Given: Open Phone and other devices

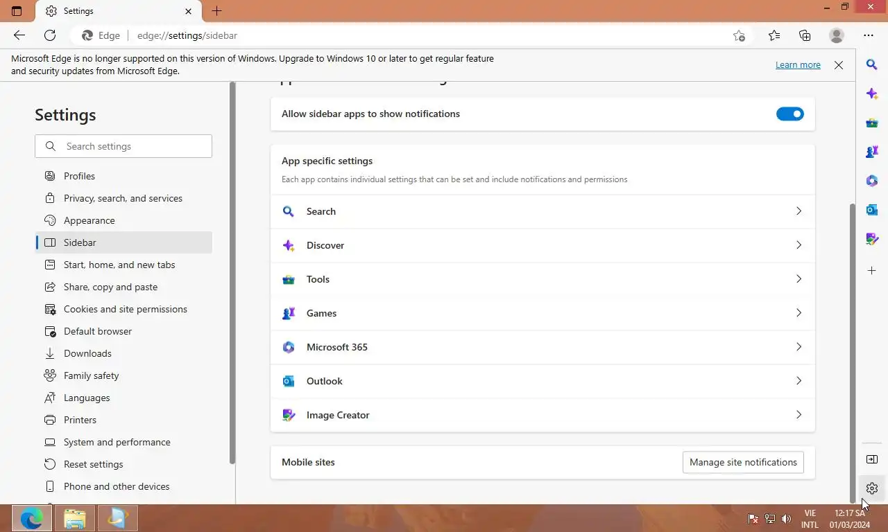Looking at the screenshot, I should point(123,486).
